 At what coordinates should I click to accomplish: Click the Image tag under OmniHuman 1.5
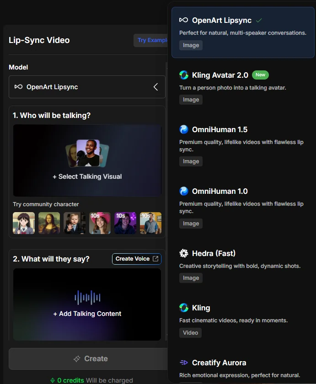coord(191,161)
